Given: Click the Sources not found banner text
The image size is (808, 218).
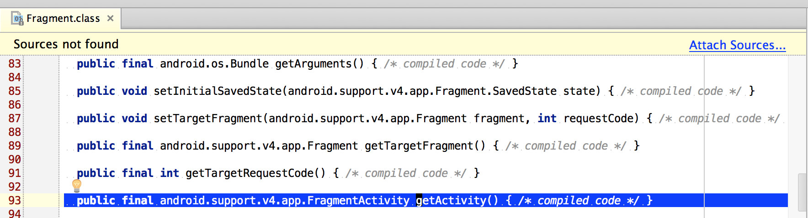Looking at the screenshot, I should [66, 44].
